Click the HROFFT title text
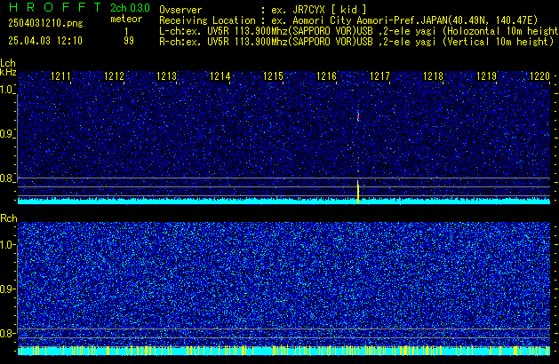Image resolution: width=559 pixels, height=364 pixels. pos(55,7)
